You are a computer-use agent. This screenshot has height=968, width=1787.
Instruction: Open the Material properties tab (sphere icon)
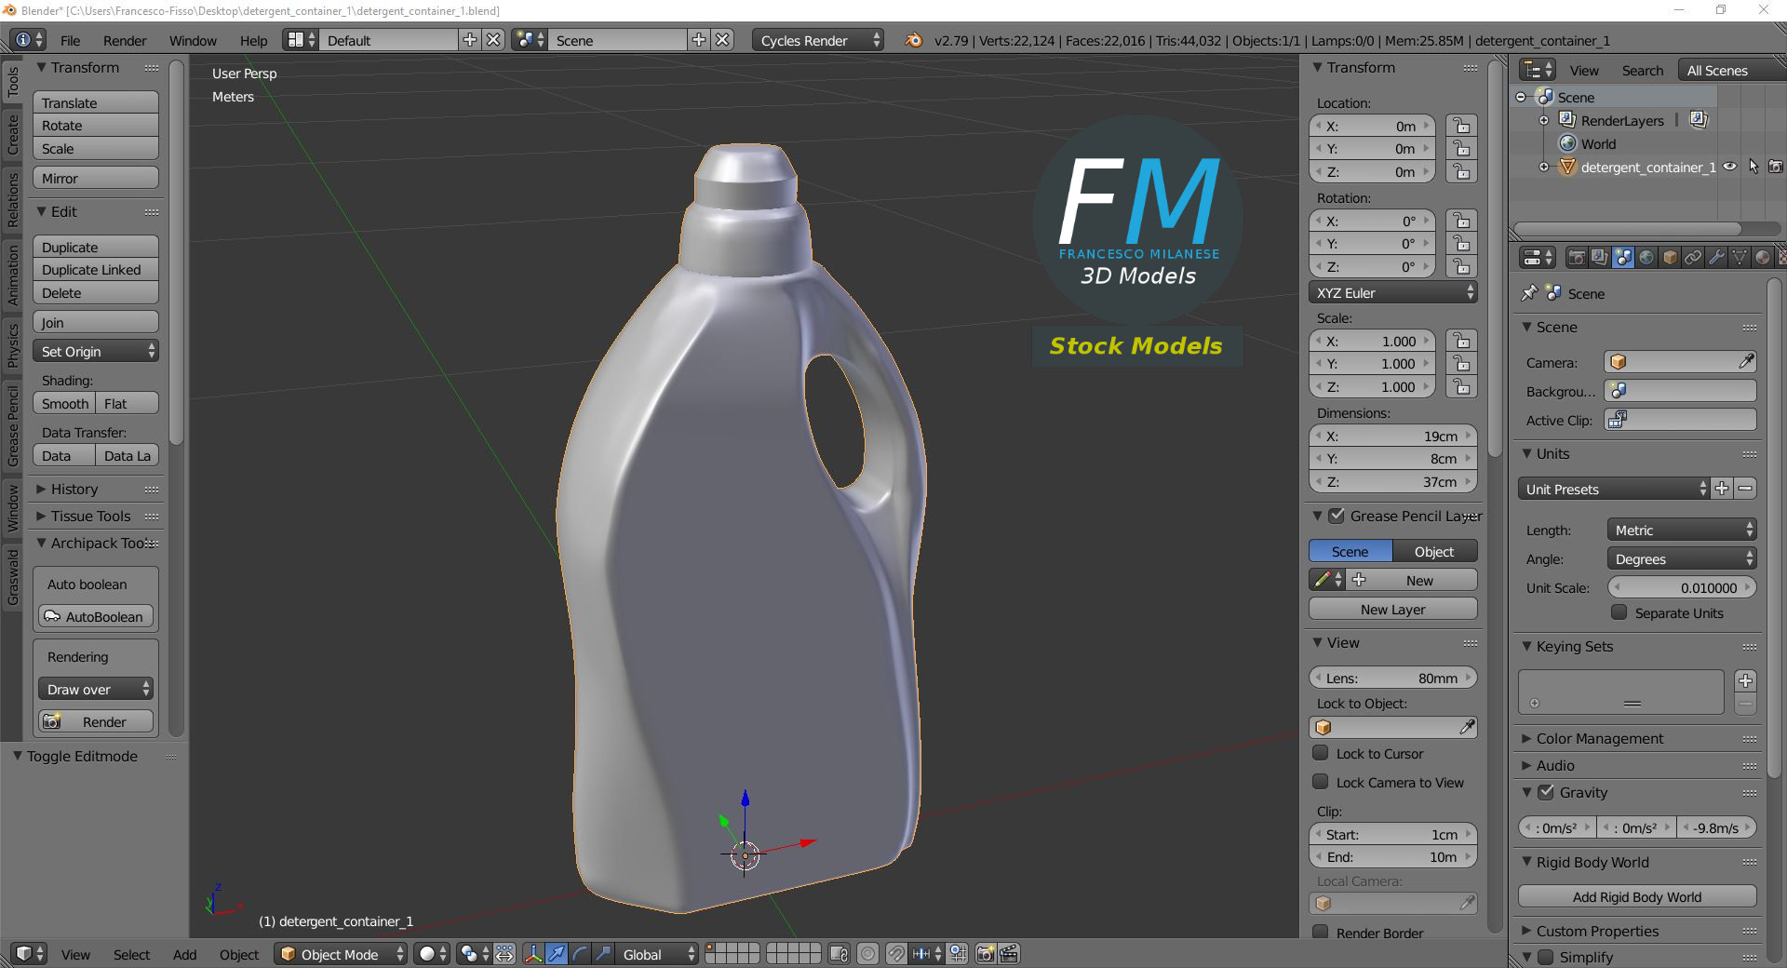click(1763, 258)
